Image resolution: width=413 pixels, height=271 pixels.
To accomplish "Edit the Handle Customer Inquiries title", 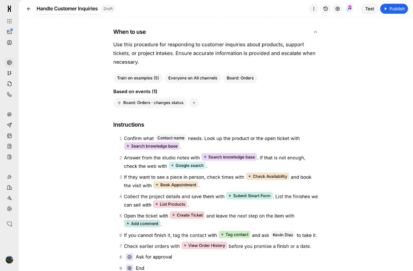I will coord(67,9).
